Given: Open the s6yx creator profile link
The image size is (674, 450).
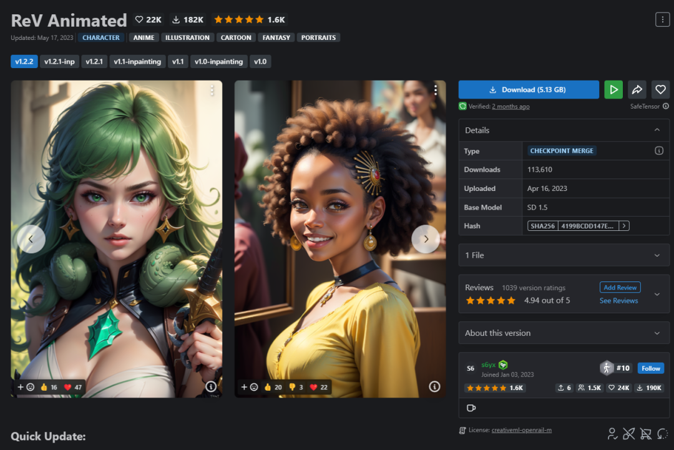Looking at the screenshot, I should click(x=488, y=364).
